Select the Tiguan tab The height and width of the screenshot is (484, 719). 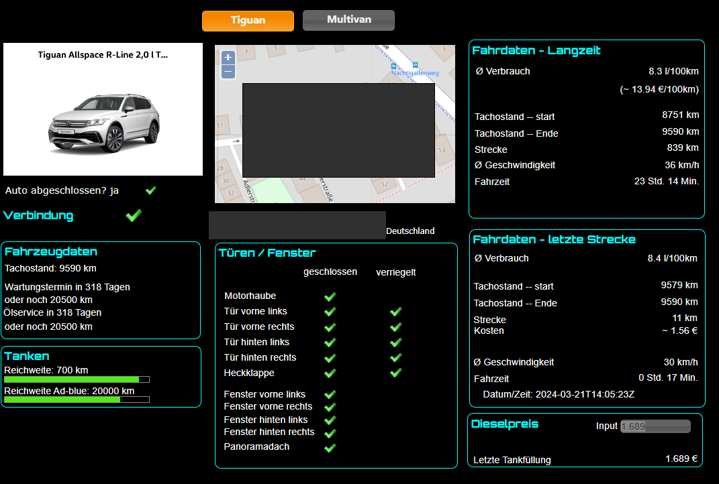(248, 21)
